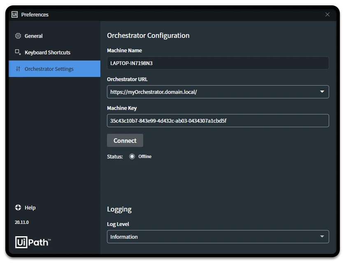The image size is (346, 263).
Task: Open the Log Level Information dropdown
Action: (x=218, y=237)
